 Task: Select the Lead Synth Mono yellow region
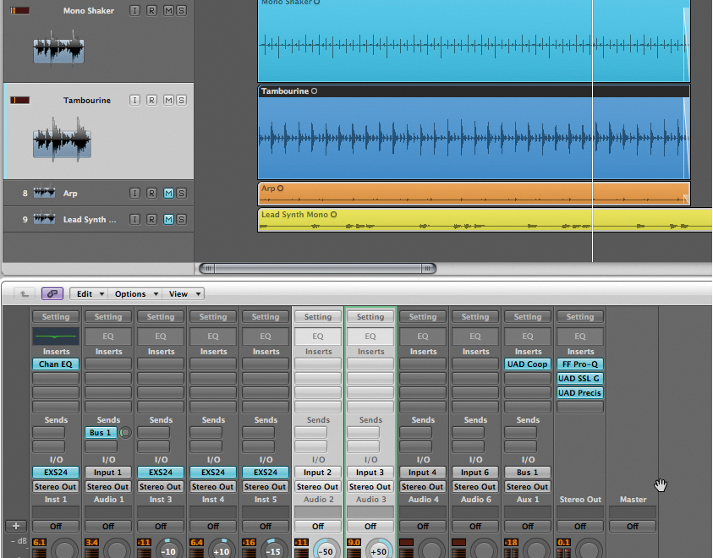tap(485, 220)
